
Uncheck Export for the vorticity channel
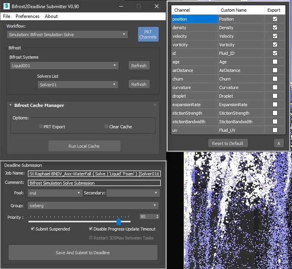275,45
